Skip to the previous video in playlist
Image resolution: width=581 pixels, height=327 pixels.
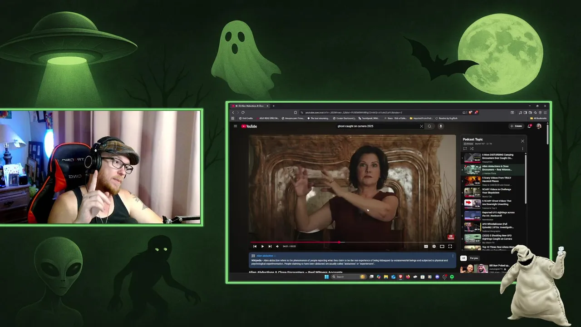[255, 246]
